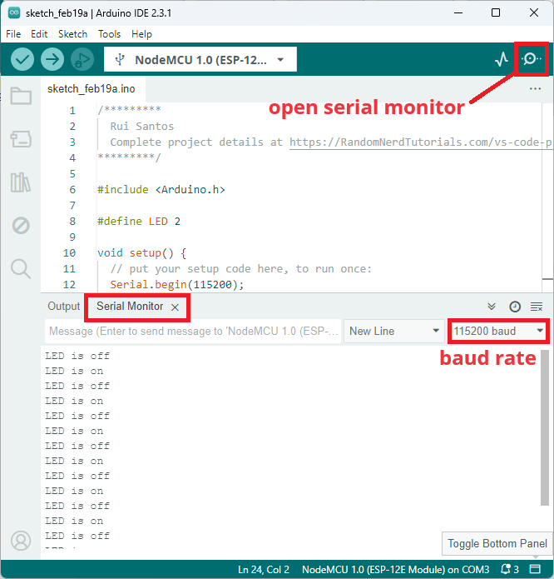
Task: Open the RandomNerdTutorials link in code
Action: (x=420, y=142)
